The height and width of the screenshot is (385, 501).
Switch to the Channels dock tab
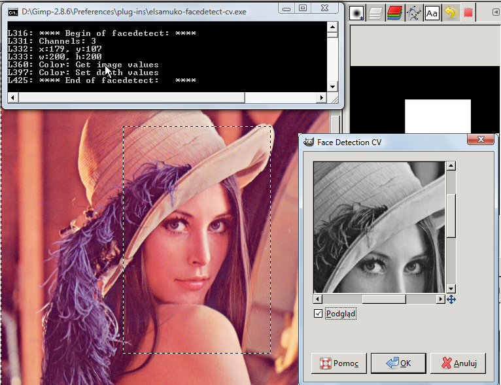coord(394,13)
